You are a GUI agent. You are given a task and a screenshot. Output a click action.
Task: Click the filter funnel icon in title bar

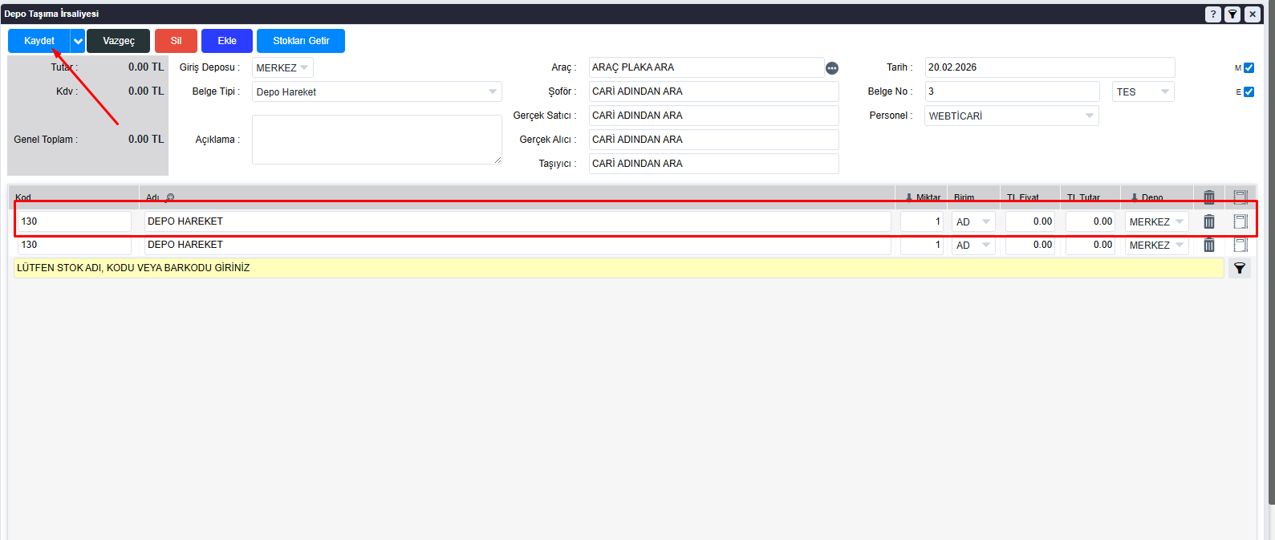pyautogui.click(x=1232, y=14)
